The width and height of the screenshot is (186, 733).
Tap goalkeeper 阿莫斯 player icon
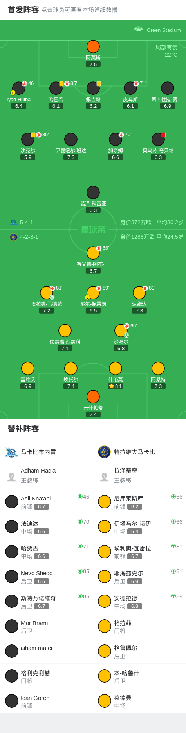[93, 46]
